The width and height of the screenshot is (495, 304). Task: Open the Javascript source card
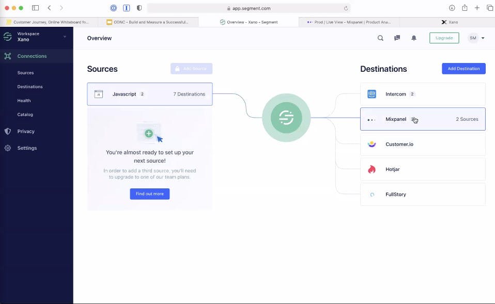pos(150,94)
